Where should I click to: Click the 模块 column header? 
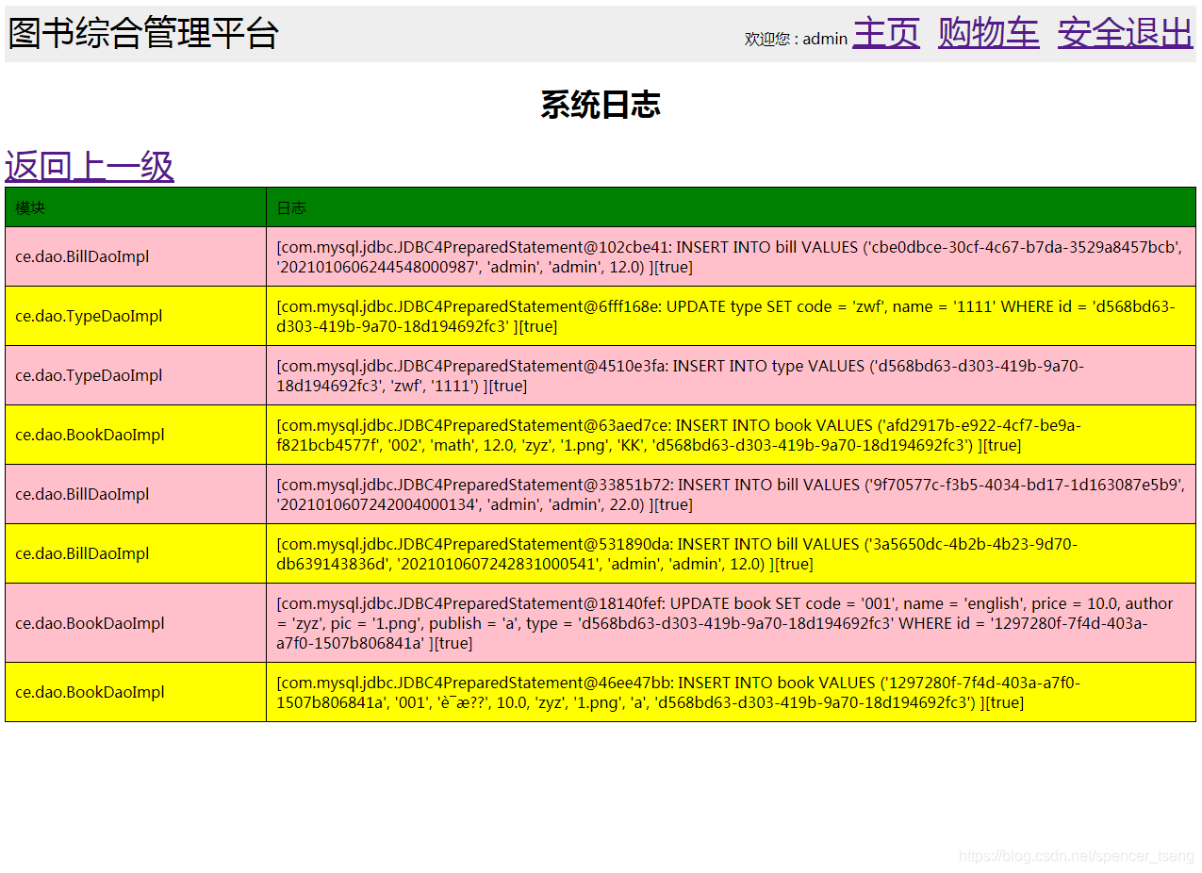tap(136, 207)
